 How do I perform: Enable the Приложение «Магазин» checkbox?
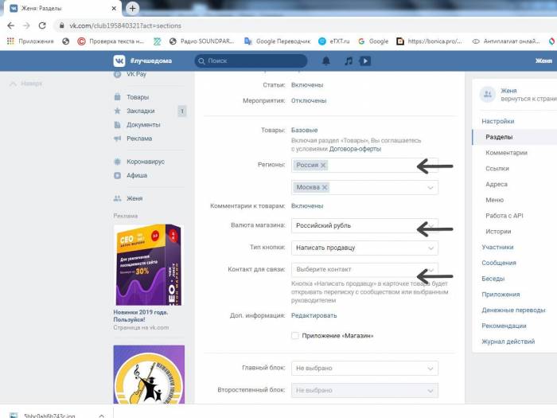pos(295,336)
